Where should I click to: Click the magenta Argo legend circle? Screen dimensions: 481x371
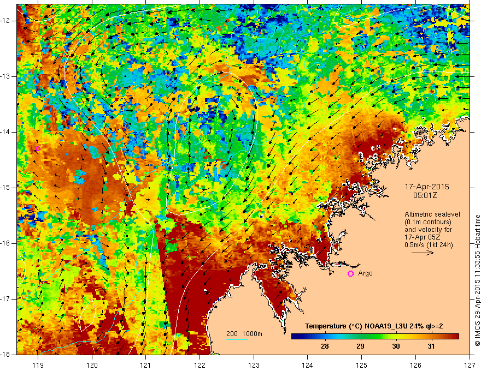[x=350, y=274]
